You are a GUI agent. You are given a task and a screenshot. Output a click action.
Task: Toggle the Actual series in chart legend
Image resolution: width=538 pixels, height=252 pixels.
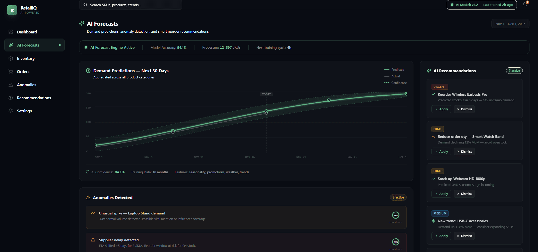392,76
